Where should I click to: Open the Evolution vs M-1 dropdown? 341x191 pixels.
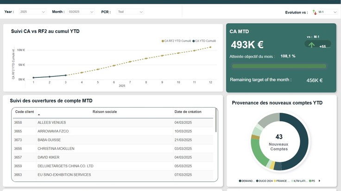click(x=327, y=12)
